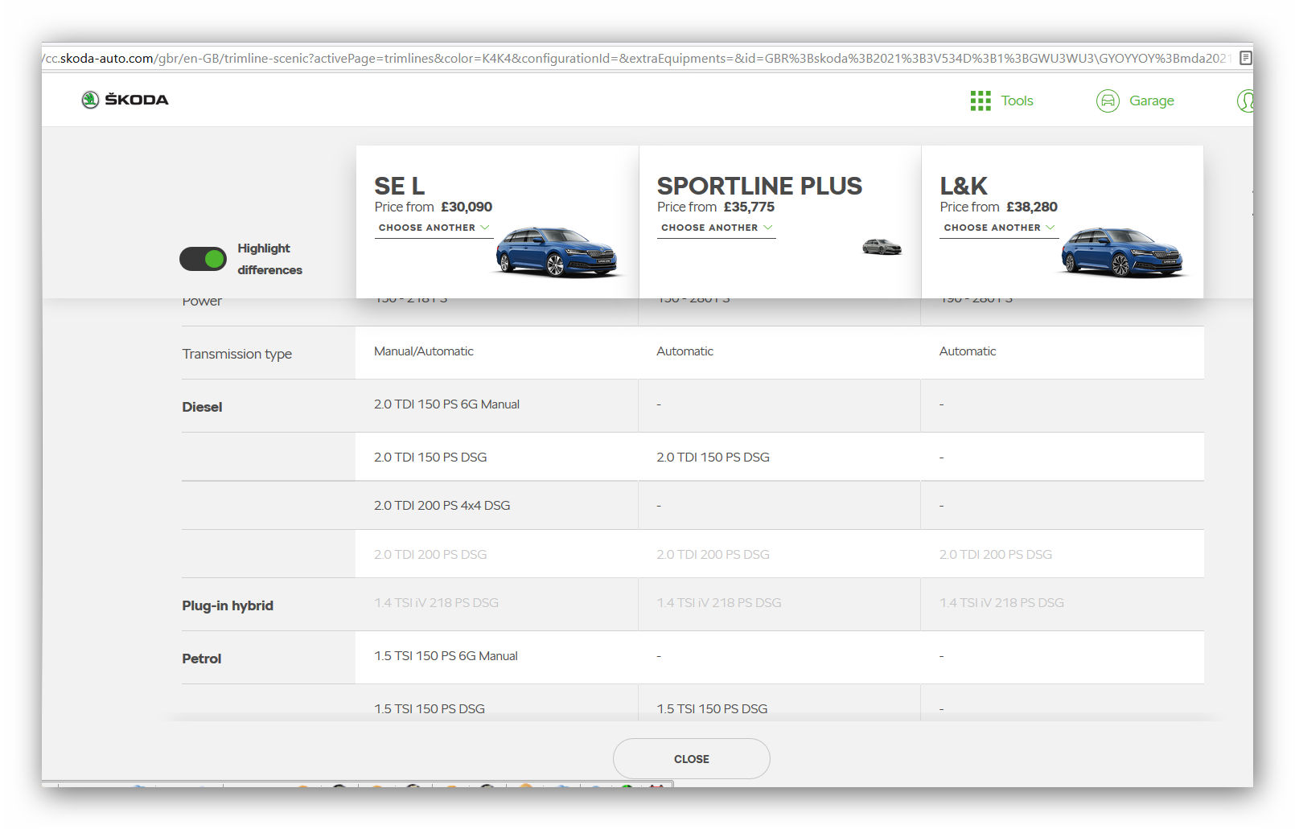
Task: Click the Tools menu label
Action: click(1017, 101)
